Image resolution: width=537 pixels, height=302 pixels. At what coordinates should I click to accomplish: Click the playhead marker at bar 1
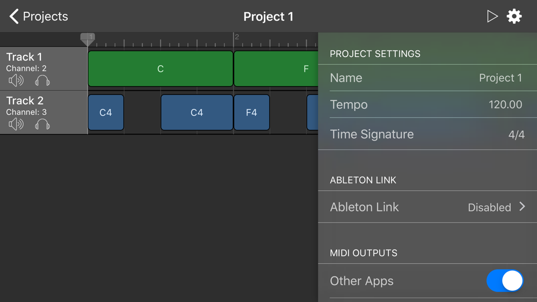click(x=88, y=39)
